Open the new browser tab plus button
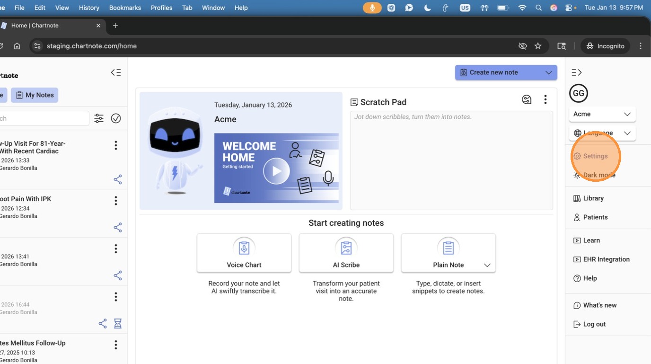Image resolution: width=651 pixels, height=364 pixels. (x=115, y=26)
